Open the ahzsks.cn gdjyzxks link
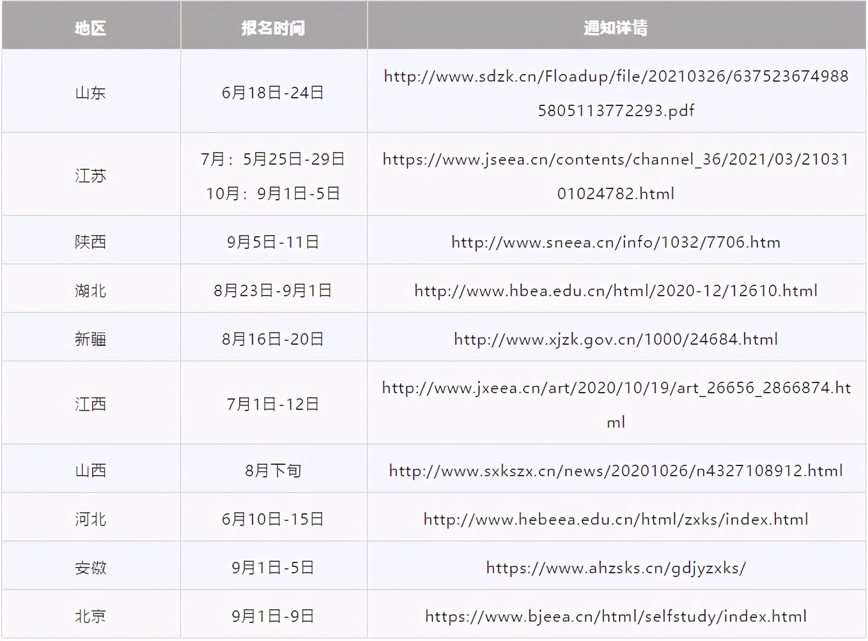This screenshot has height=641, width=868. [x=616, y=568]
